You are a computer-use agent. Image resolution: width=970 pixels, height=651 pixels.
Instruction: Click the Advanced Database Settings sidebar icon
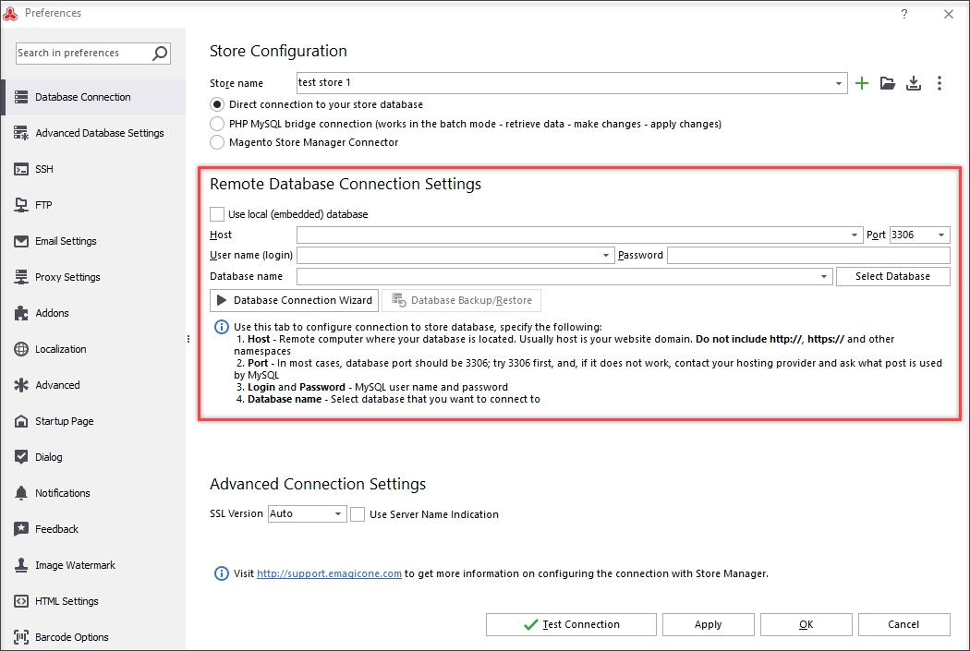tap(21, 133)
